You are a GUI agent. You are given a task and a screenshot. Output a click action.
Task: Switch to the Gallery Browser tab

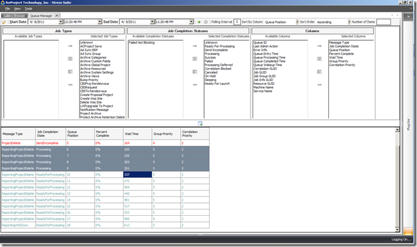[x=14, y=16]
